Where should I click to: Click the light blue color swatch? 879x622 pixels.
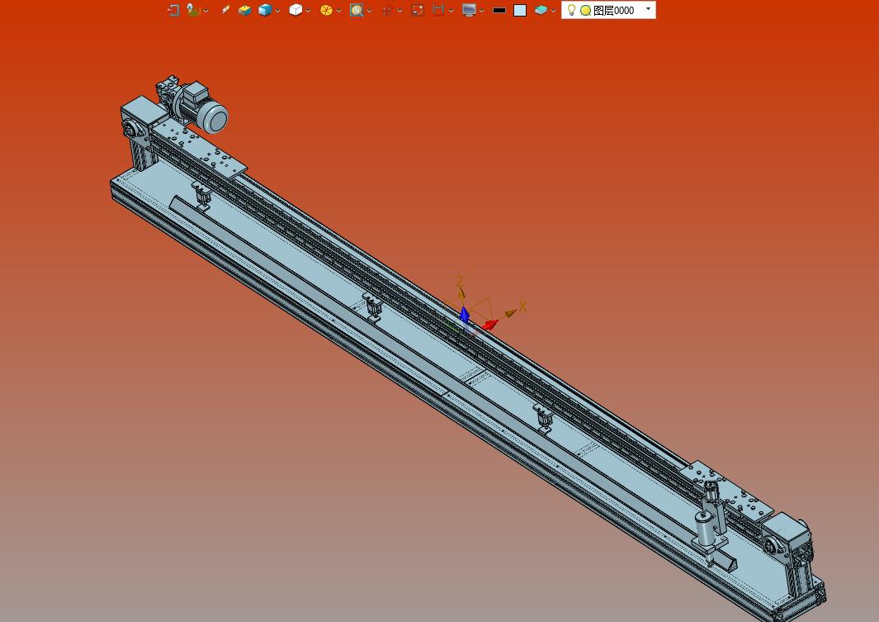pos(520,10)
